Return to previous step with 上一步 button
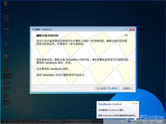 101,88
